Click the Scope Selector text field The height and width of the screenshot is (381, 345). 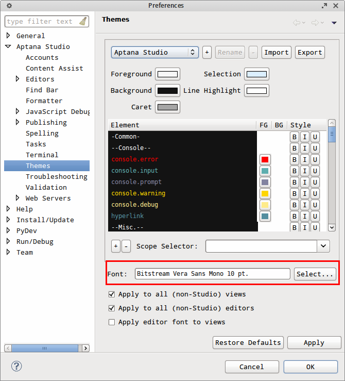point(261,246)
